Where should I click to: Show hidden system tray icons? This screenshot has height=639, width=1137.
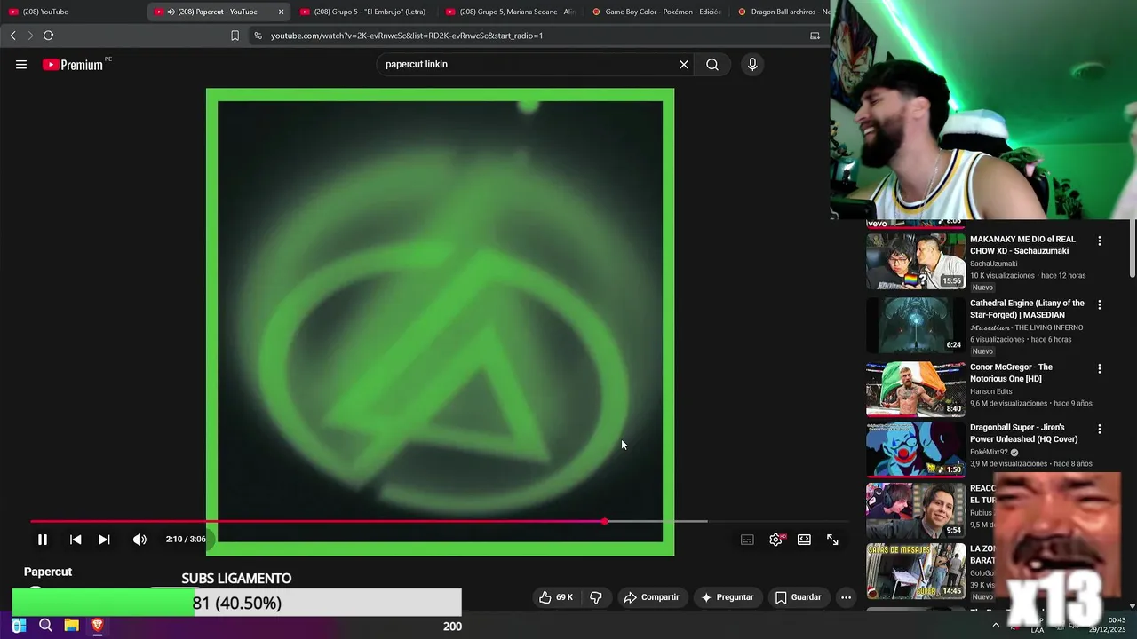coord(996,626)
